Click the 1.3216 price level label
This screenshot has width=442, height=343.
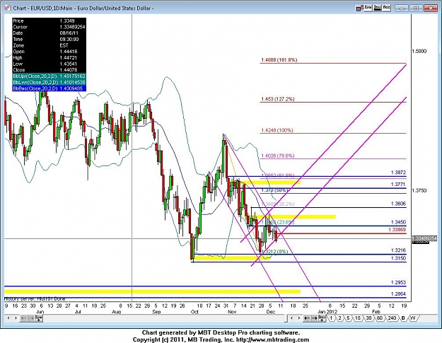(398, 250)
